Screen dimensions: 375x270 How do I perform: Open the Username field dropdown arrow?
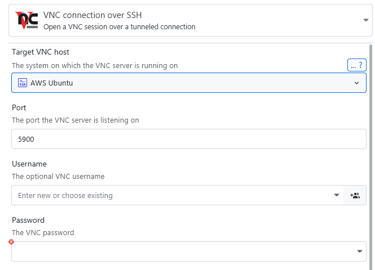336,195
